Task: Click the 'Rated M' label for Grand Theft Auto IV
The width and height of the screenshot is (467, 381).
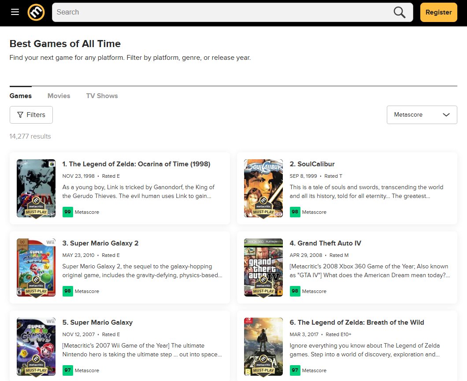Action: point(339,255)
